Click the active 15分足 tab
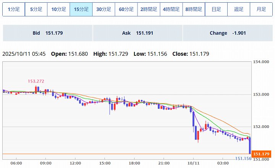 click(x=81, y=10)
